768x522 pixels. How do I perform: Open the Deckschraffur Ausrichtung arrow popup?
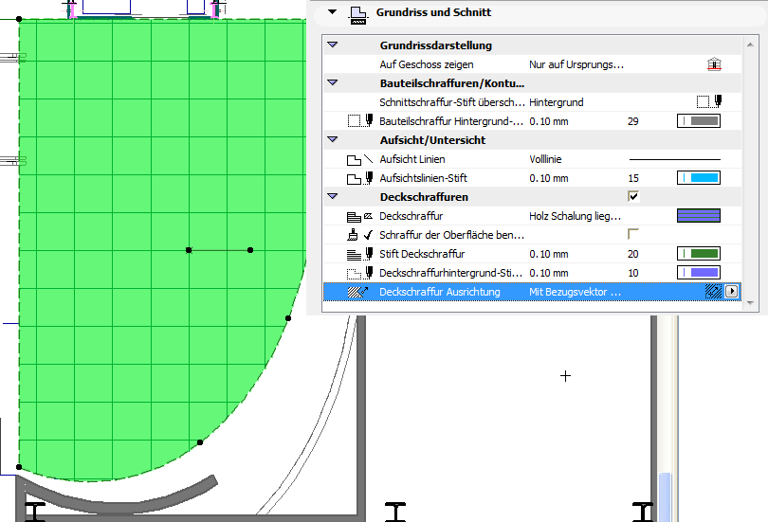731,292
